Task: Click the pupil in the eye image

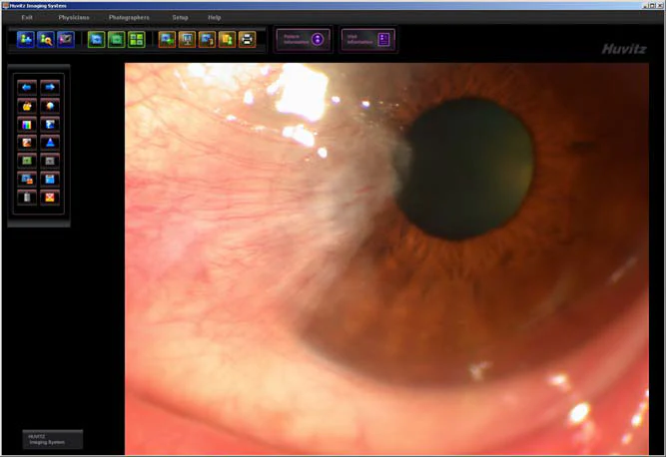Action: [x=466, y=170]
